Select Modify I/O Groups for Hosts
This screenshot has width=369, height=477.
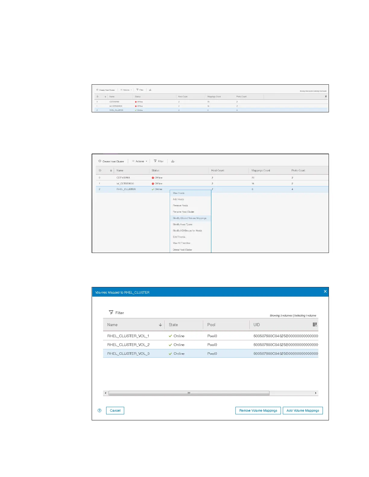(191, 231)
